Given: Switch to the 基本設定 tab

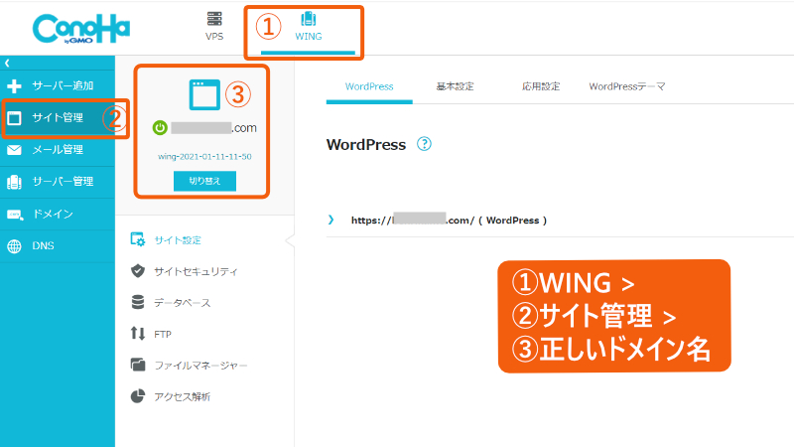Looking at the screenshot, I should pos(455,86).
